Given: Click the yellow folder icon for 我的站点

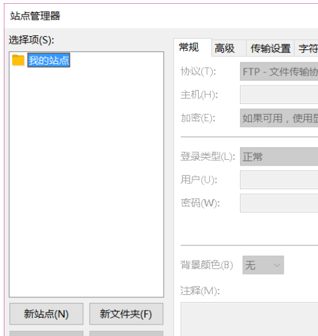Looking at the screenshot, I should pos(18,60).
